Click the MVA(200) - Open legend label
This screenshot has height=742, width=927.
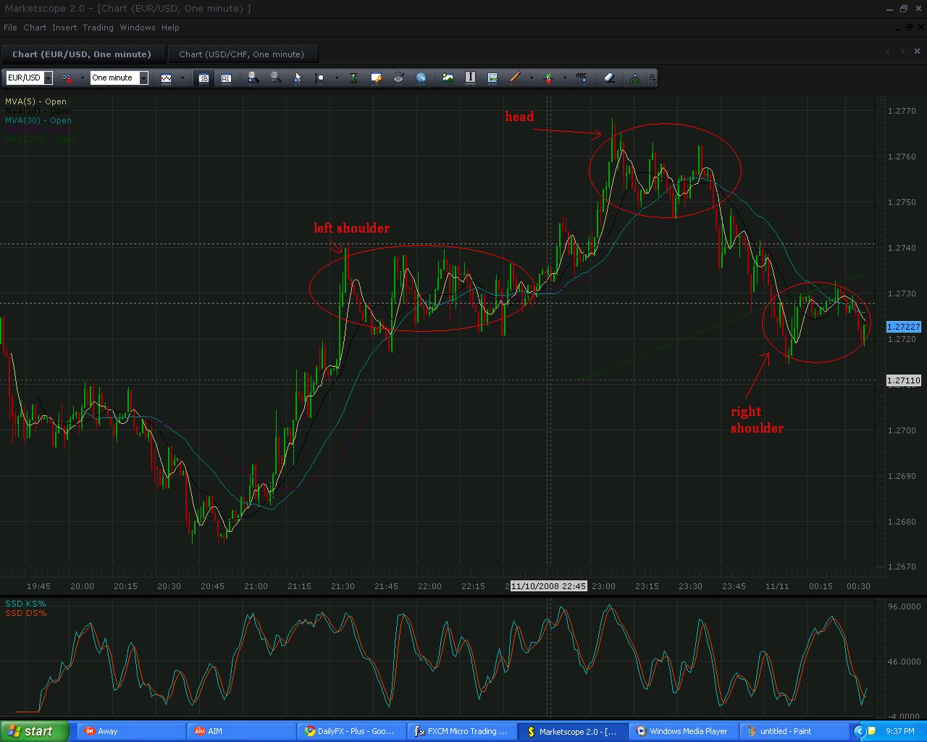tap(41, 139)
